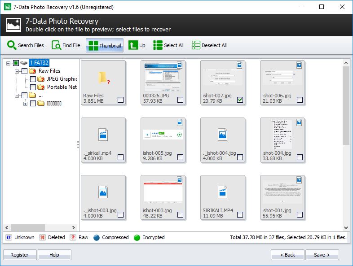Click the Search Files magnifier icon
The width and height of the screenshot is (353, 266).
[12, 45]
